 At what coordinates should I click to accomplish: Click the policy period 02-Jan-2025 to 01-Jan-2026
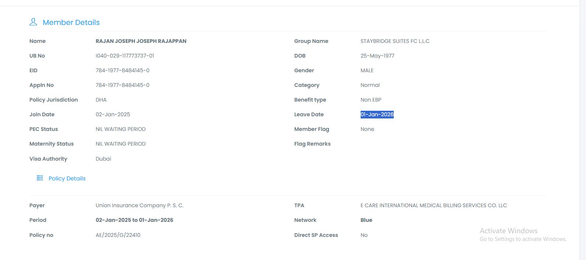tap(134, 220)
